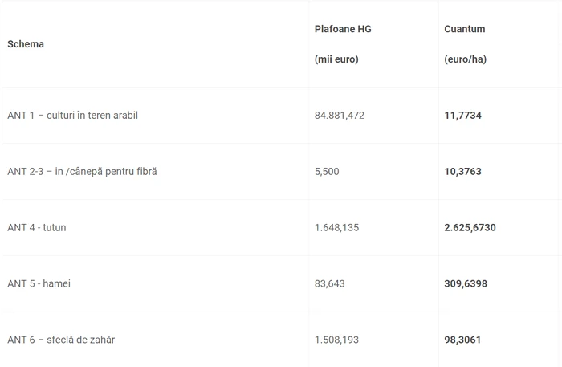Click the 2.625,6730 cuantum value
This screenshot has height=367, width=562.
click(x=470, y=227)
